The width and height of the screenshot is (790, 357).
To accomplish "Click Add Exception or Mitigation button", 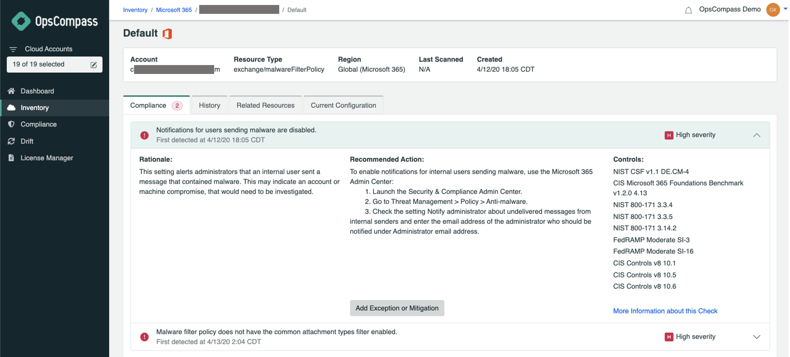I will tap(397, 308).
